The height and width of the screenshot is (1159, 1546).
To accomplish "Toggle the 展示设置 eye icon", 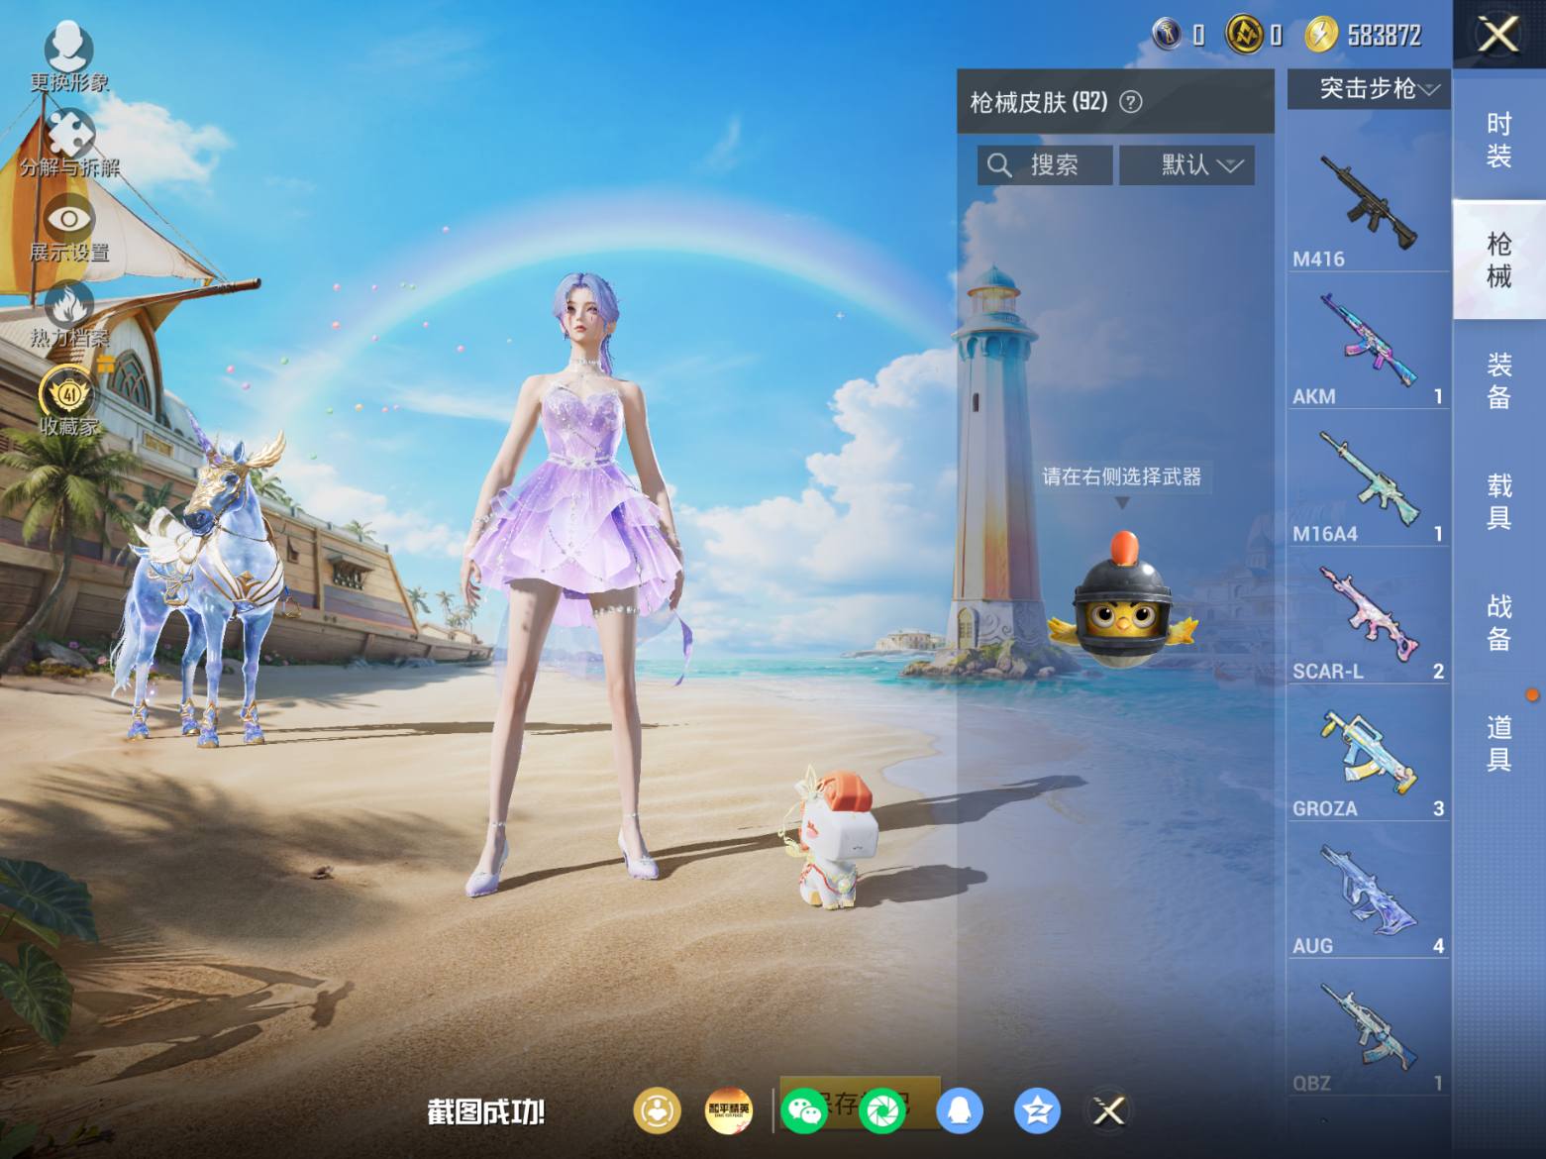I will (x=69, y=229).
